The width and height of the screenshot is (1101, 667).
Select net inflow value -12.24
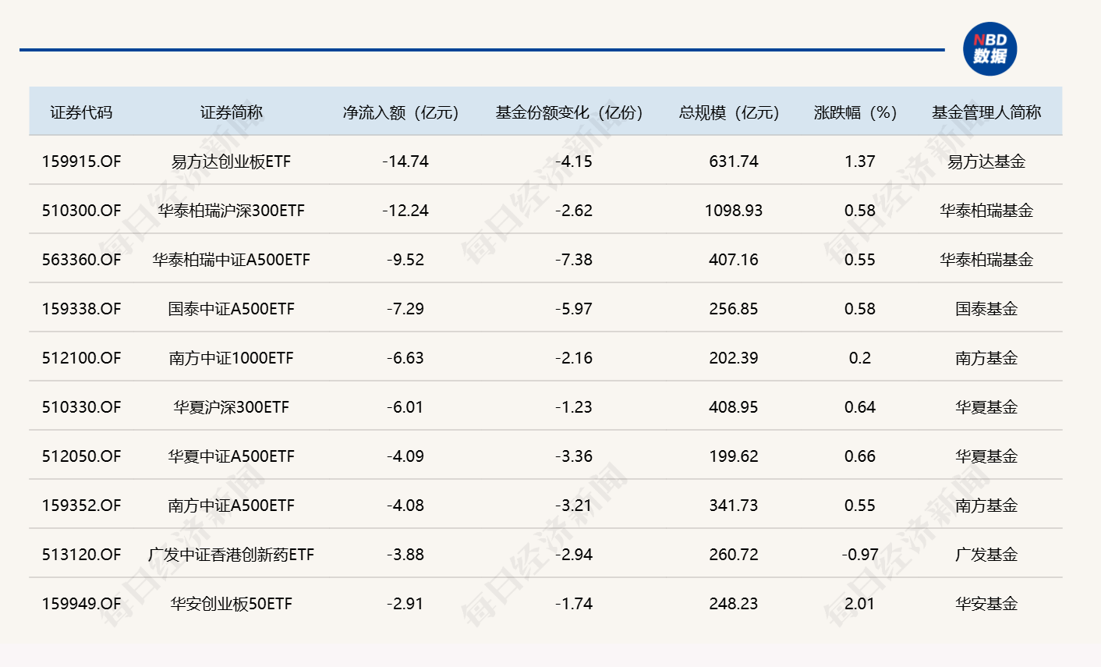tap(405, 211)
